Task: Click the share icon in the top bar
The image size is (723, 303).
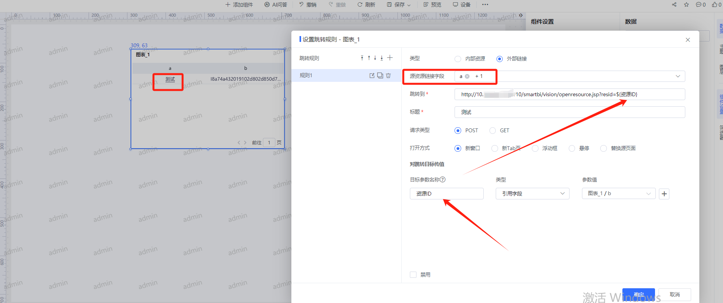Action: [674, 5]
